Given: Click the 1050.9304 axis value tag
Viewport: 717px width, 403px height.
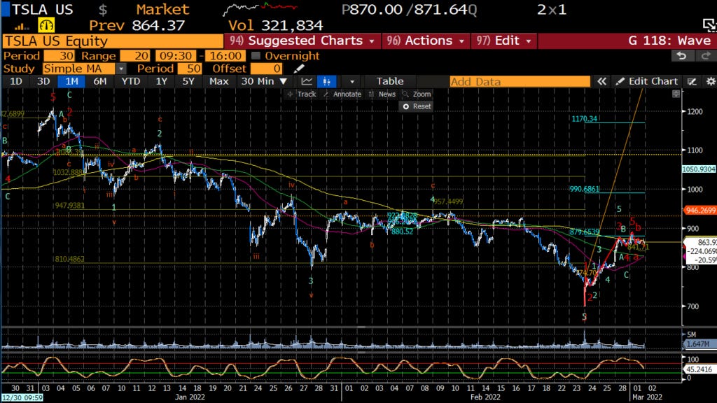Looking at the screenshot, I should point(699,169).
